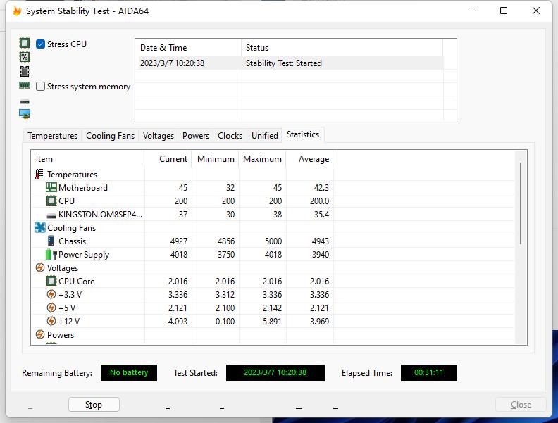The image size is (558, 423).
Task: Enable the Stress system memory checkbox
Action: point(41,87)
